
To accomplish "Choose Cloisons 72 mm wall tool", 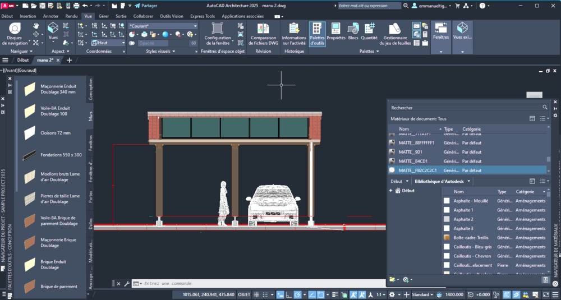I will [x=56, y=133].
